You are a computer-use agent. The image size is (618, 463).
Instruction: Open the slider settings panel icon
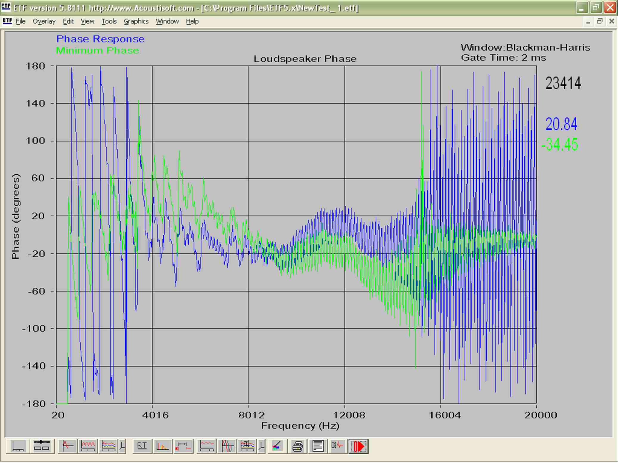click(42, 446)
